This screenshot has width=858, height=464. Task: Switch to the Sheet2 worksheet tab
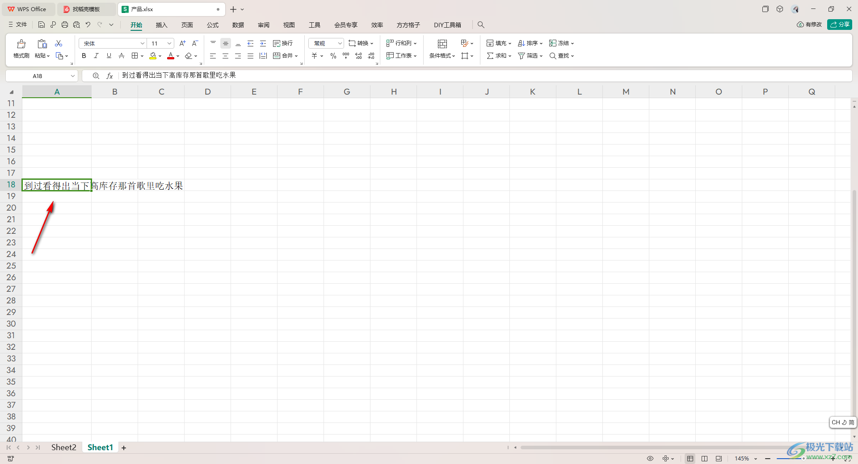coord(64,447)
